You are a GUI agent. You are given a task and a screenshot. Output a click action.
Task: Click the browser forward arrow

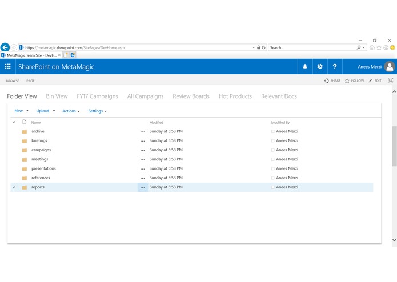14,47
